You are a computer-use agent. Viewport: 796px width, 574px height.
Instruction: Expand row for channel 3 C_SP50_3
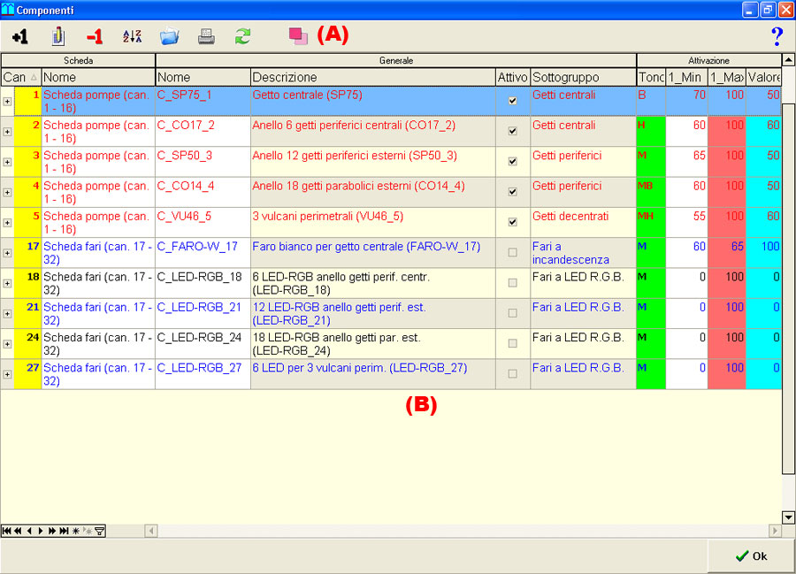(x=7, y=163)
